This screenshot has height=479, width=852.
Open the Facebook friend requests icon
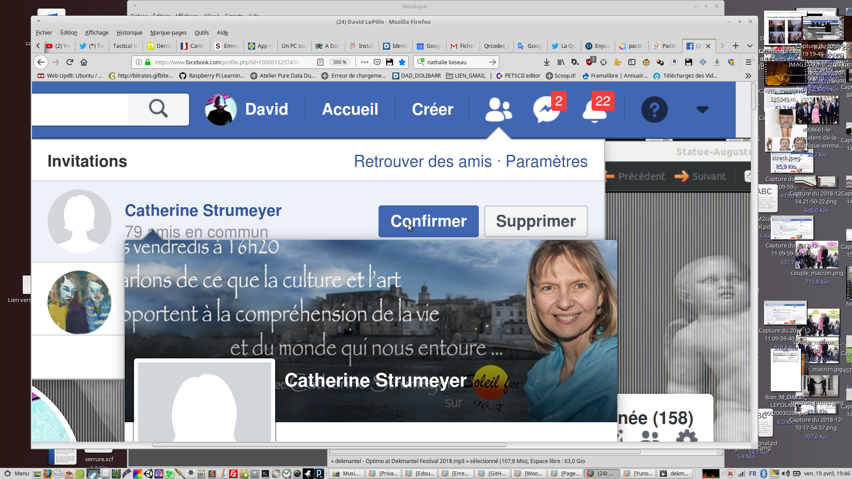click(498, 110)
